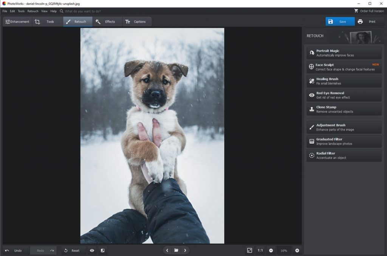Select the Adjustment Brush
The width and height of the screenshot is (387, 256).
[x=344, y=127]
